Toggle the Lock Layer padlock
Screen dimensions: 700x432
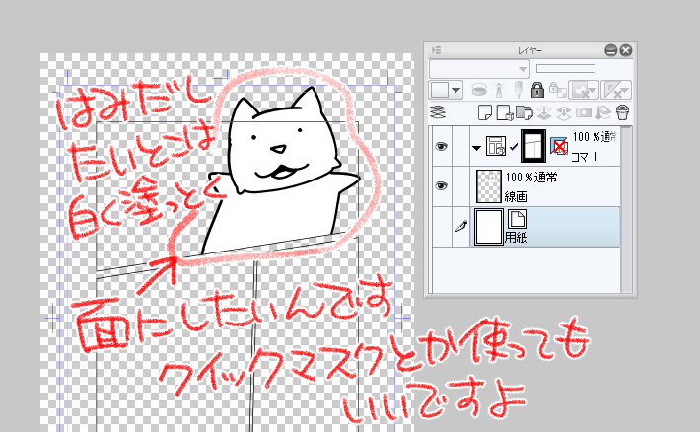[537, 90]
